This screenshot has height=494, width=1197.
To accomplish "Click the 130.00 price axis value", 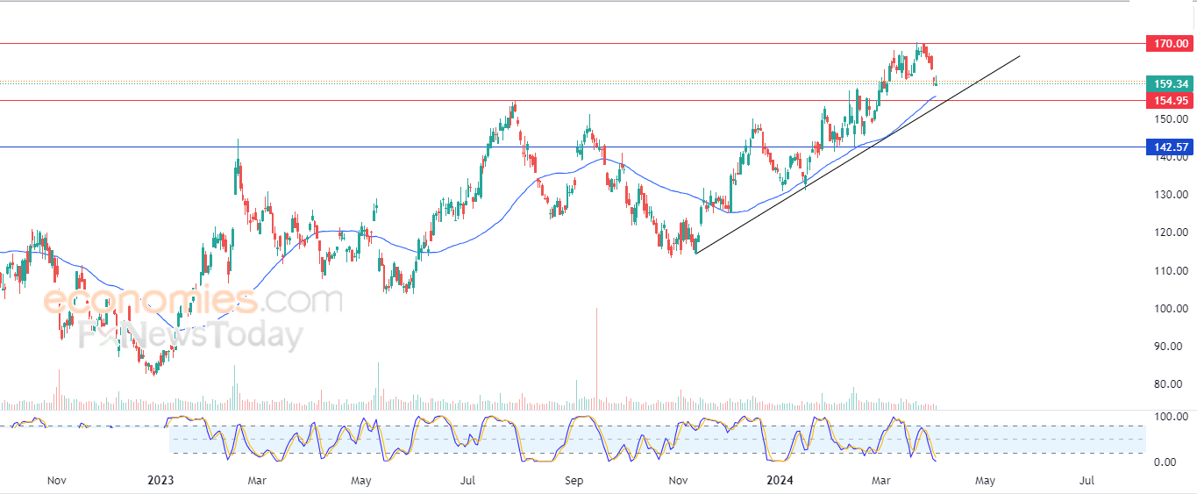I will click(x=1172, y=195).
